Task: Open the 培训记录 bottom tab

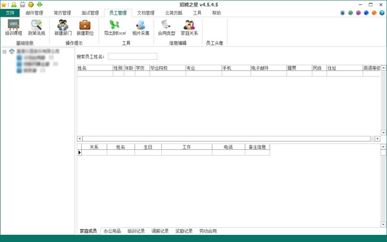Action: [136, 231]
